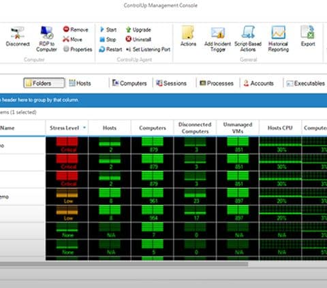This screenshot has height=288, width=327.
Task: Click Computers cell showing 961
Action: [153, 197]
